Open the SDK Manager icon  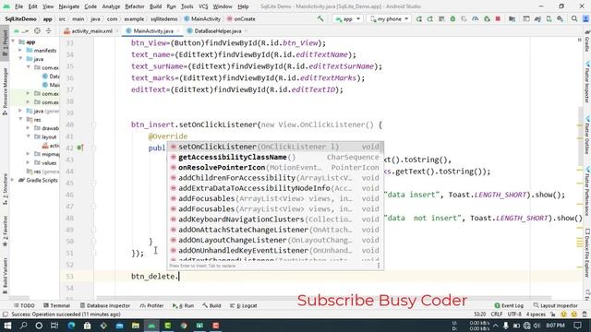pos(561,18)
